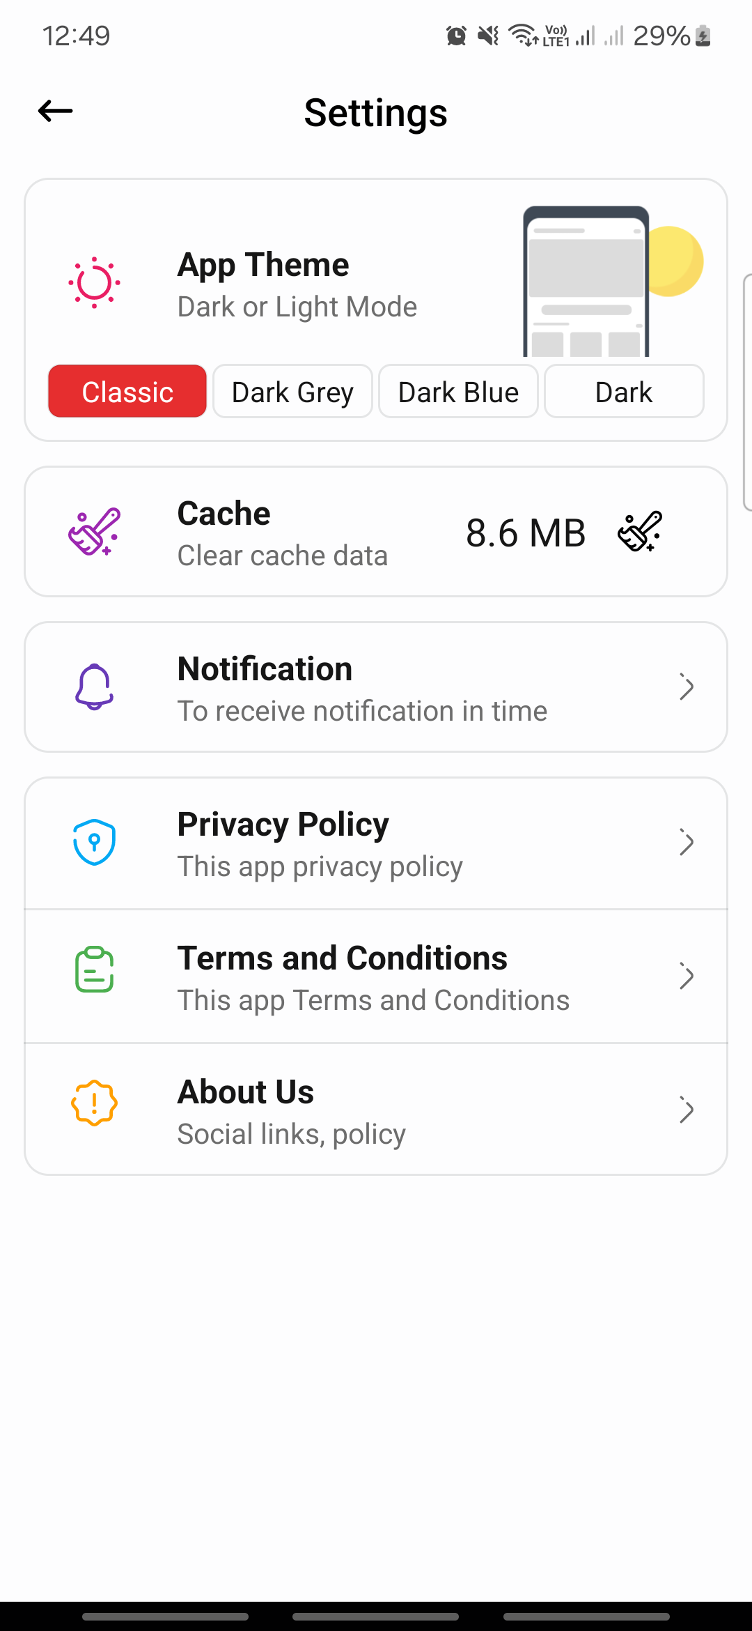Image resolution: width=752 pixels, height=1631 pixels.
Task: Tap the Terms clipboard icon
Action: click(94, 970)
